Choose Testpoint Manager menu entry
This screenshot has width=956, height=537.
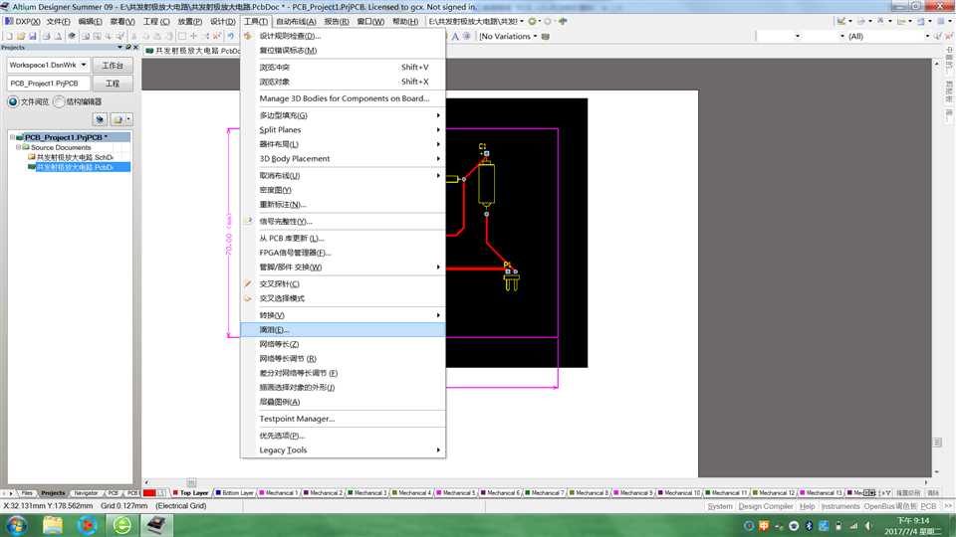pyautogui.click(x=344, y=419)
